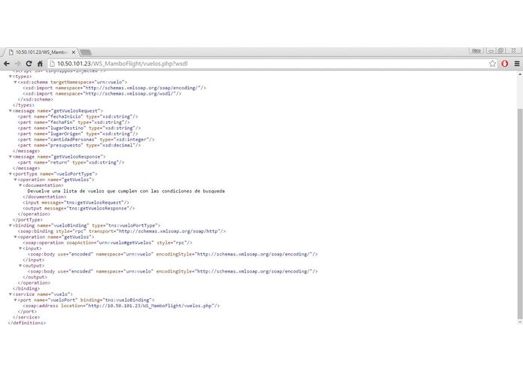523x371 pixels.
Task: Click the closing </definitions> tag
Action: pos(27,323)
